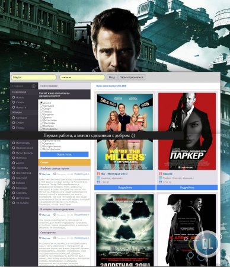Click the clock icon in Любовь сквозь время post

[x=55, y=174]
